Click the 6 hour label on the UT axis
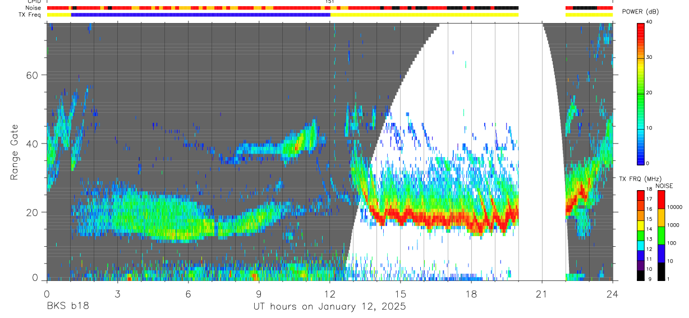689x318 pixels. point(188,293)
